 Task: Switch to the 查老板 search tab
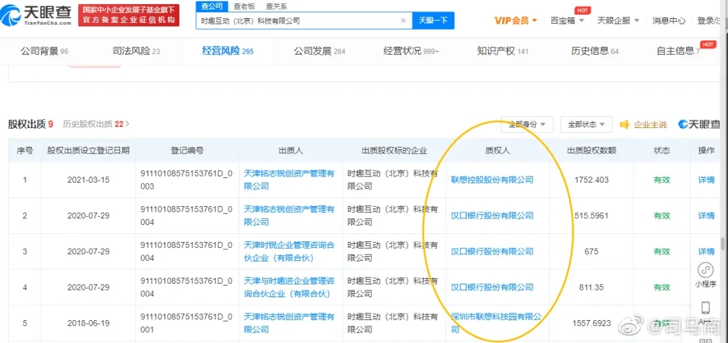pyautogui.click(x=245, y=6)
